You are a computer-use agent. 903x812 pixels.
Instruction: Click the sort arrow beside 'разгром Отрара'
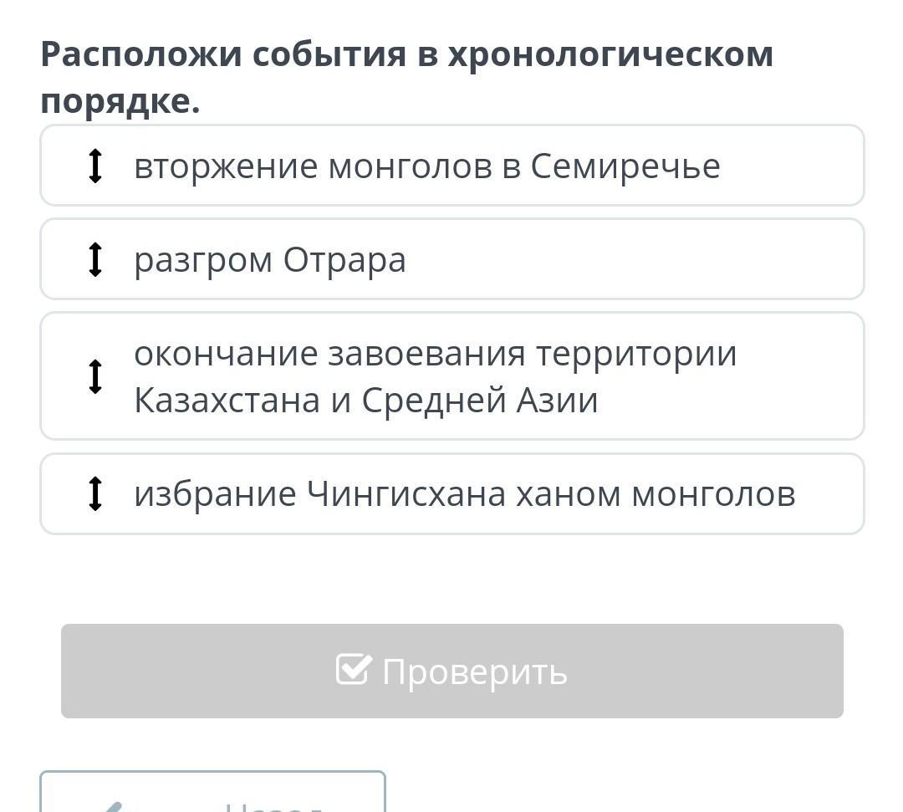[95, 259]
